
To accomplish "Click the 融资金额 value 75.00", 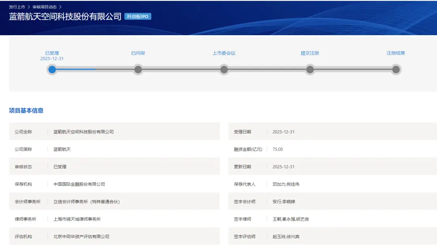I will pos(278,149).
